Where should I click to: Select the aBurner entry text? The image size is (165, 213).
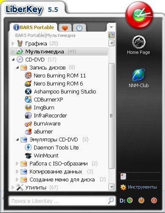point(43,132)
